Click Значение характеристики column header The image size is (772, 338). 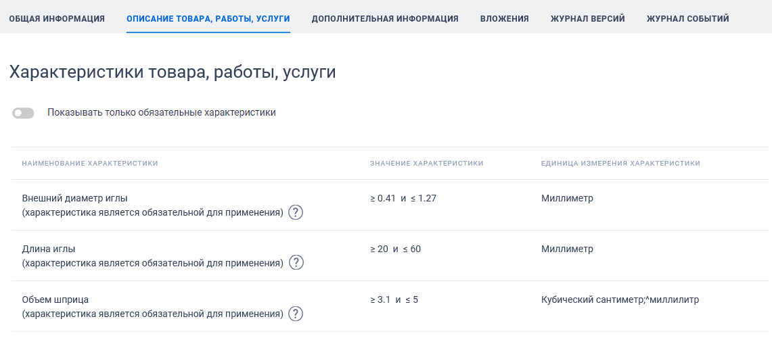click(427, 163)
